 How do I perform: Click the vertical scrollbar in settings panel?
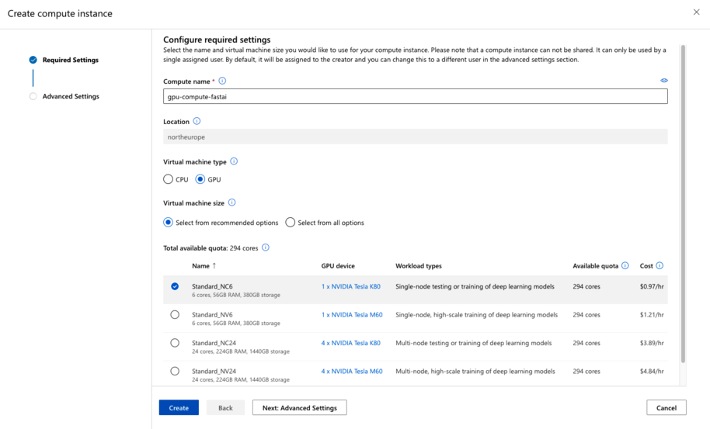pyautogui.click(x=683, y=202)
